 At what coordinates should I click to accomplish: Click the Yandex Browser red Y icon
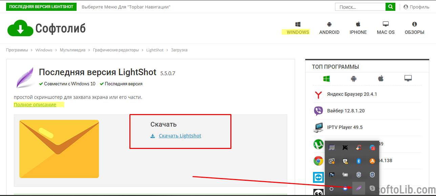318,94
